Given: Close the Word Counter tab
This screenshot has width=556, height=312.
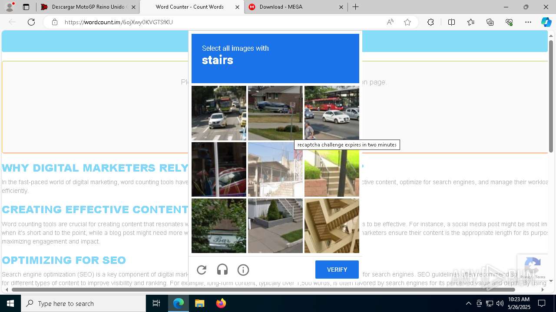Looking at the screenshot, I should [x=237, y=7].
